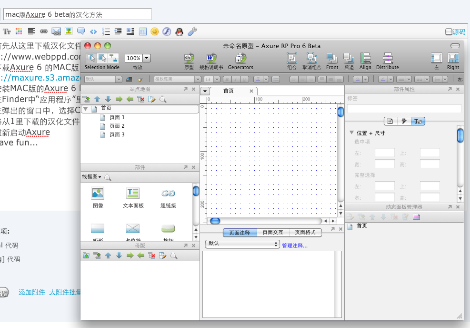Click the Distribute toolbar icon
470x328 pixels.
point(388,58)
